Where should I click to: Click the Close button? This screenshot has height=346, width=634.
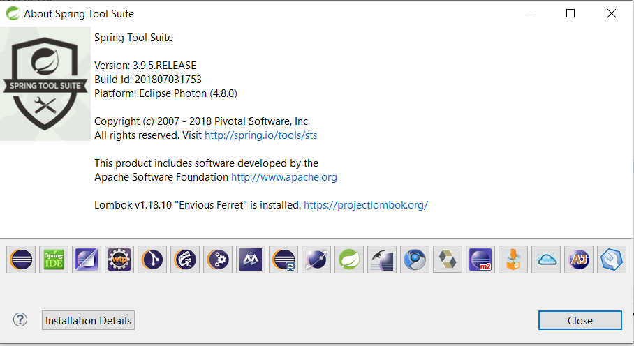tap(580, 320)
